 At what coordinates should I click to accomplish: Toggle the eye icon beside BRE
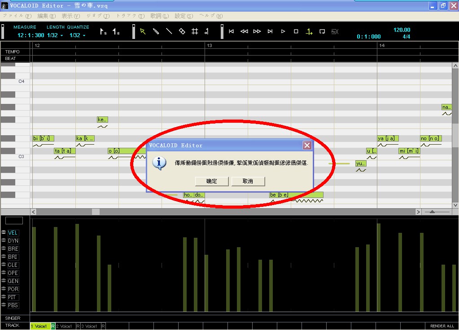(x=4, y=249)
